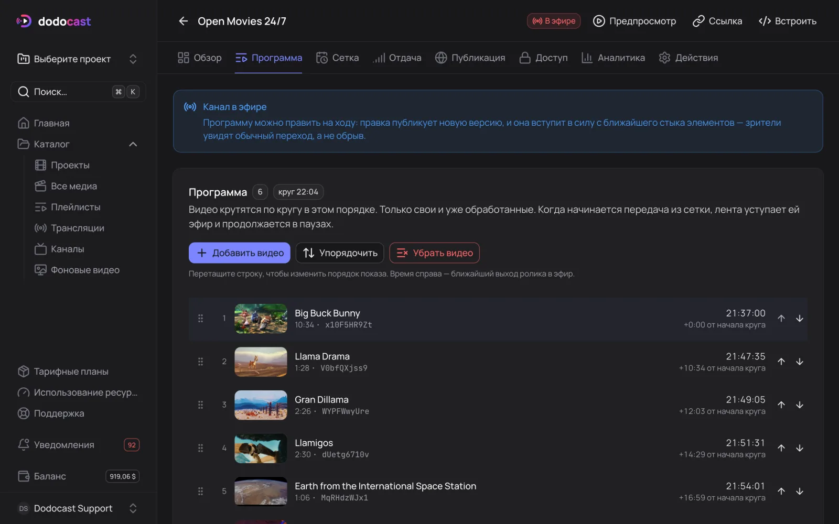Image resolution: width=839 pixels, height=524 pixels.
Task: Move Llama Drama up
Action: (x=781, y=362)
